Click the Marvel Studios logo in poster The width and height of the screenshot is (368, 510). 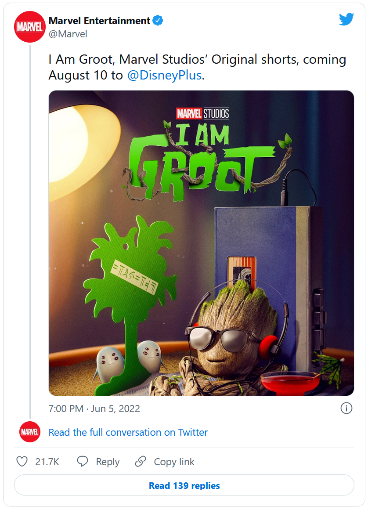pos(202,114)
